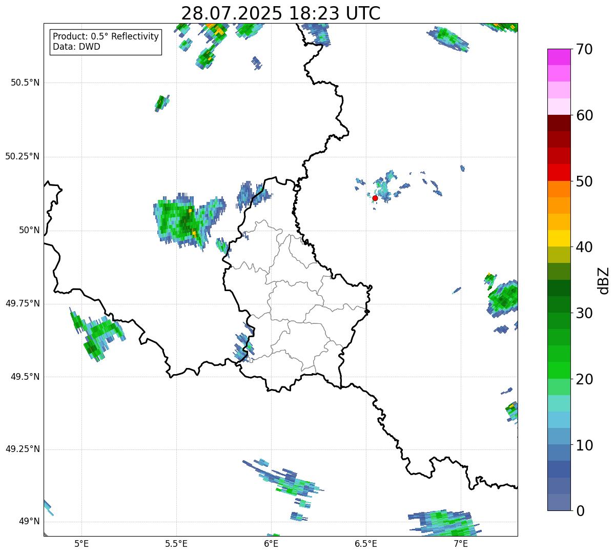
Task: Click the 49.5°N latitude label
Action: click(25, 377)
